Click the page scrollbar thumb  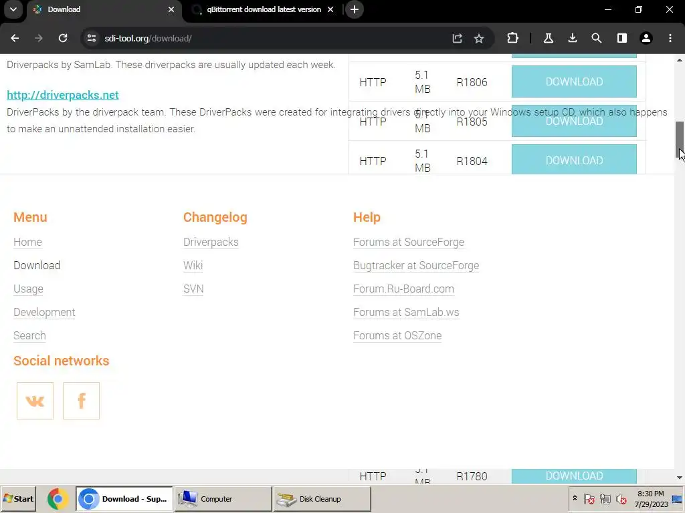tap(680, 140)
